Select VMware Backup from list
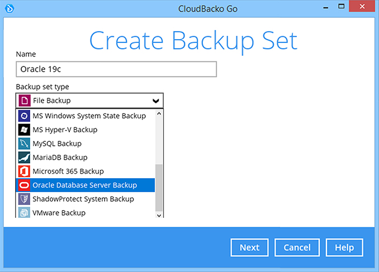The image size is (379, 272). tap(86, 212)
